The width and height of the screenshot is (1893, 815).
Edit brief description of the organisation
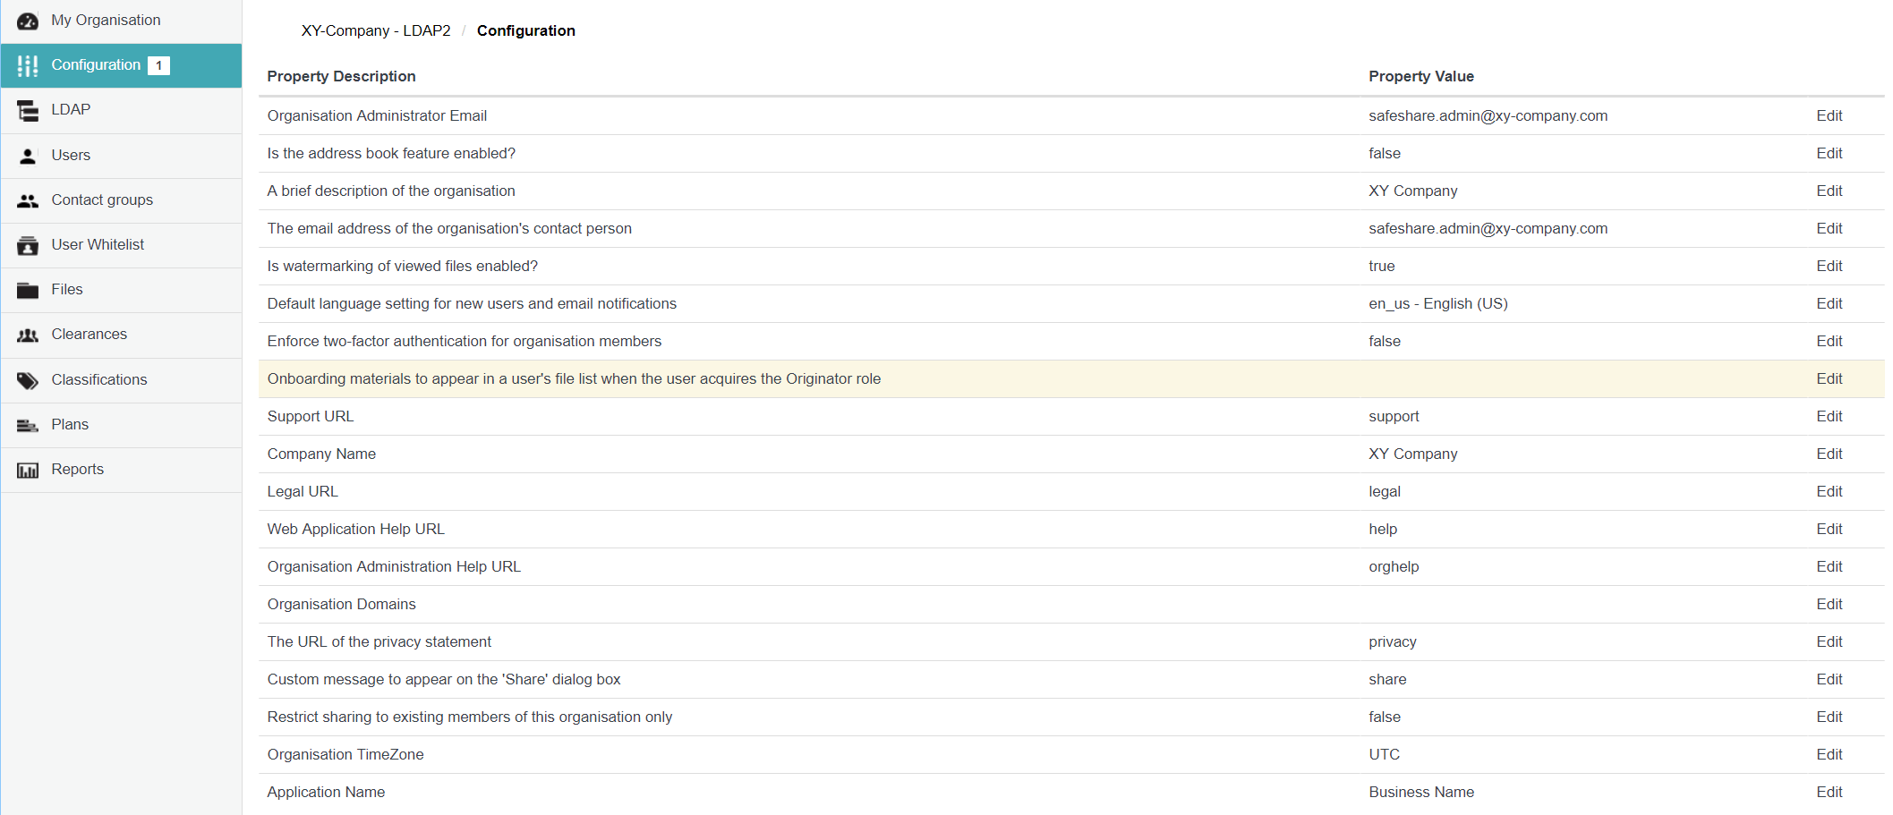(1829, 191)
